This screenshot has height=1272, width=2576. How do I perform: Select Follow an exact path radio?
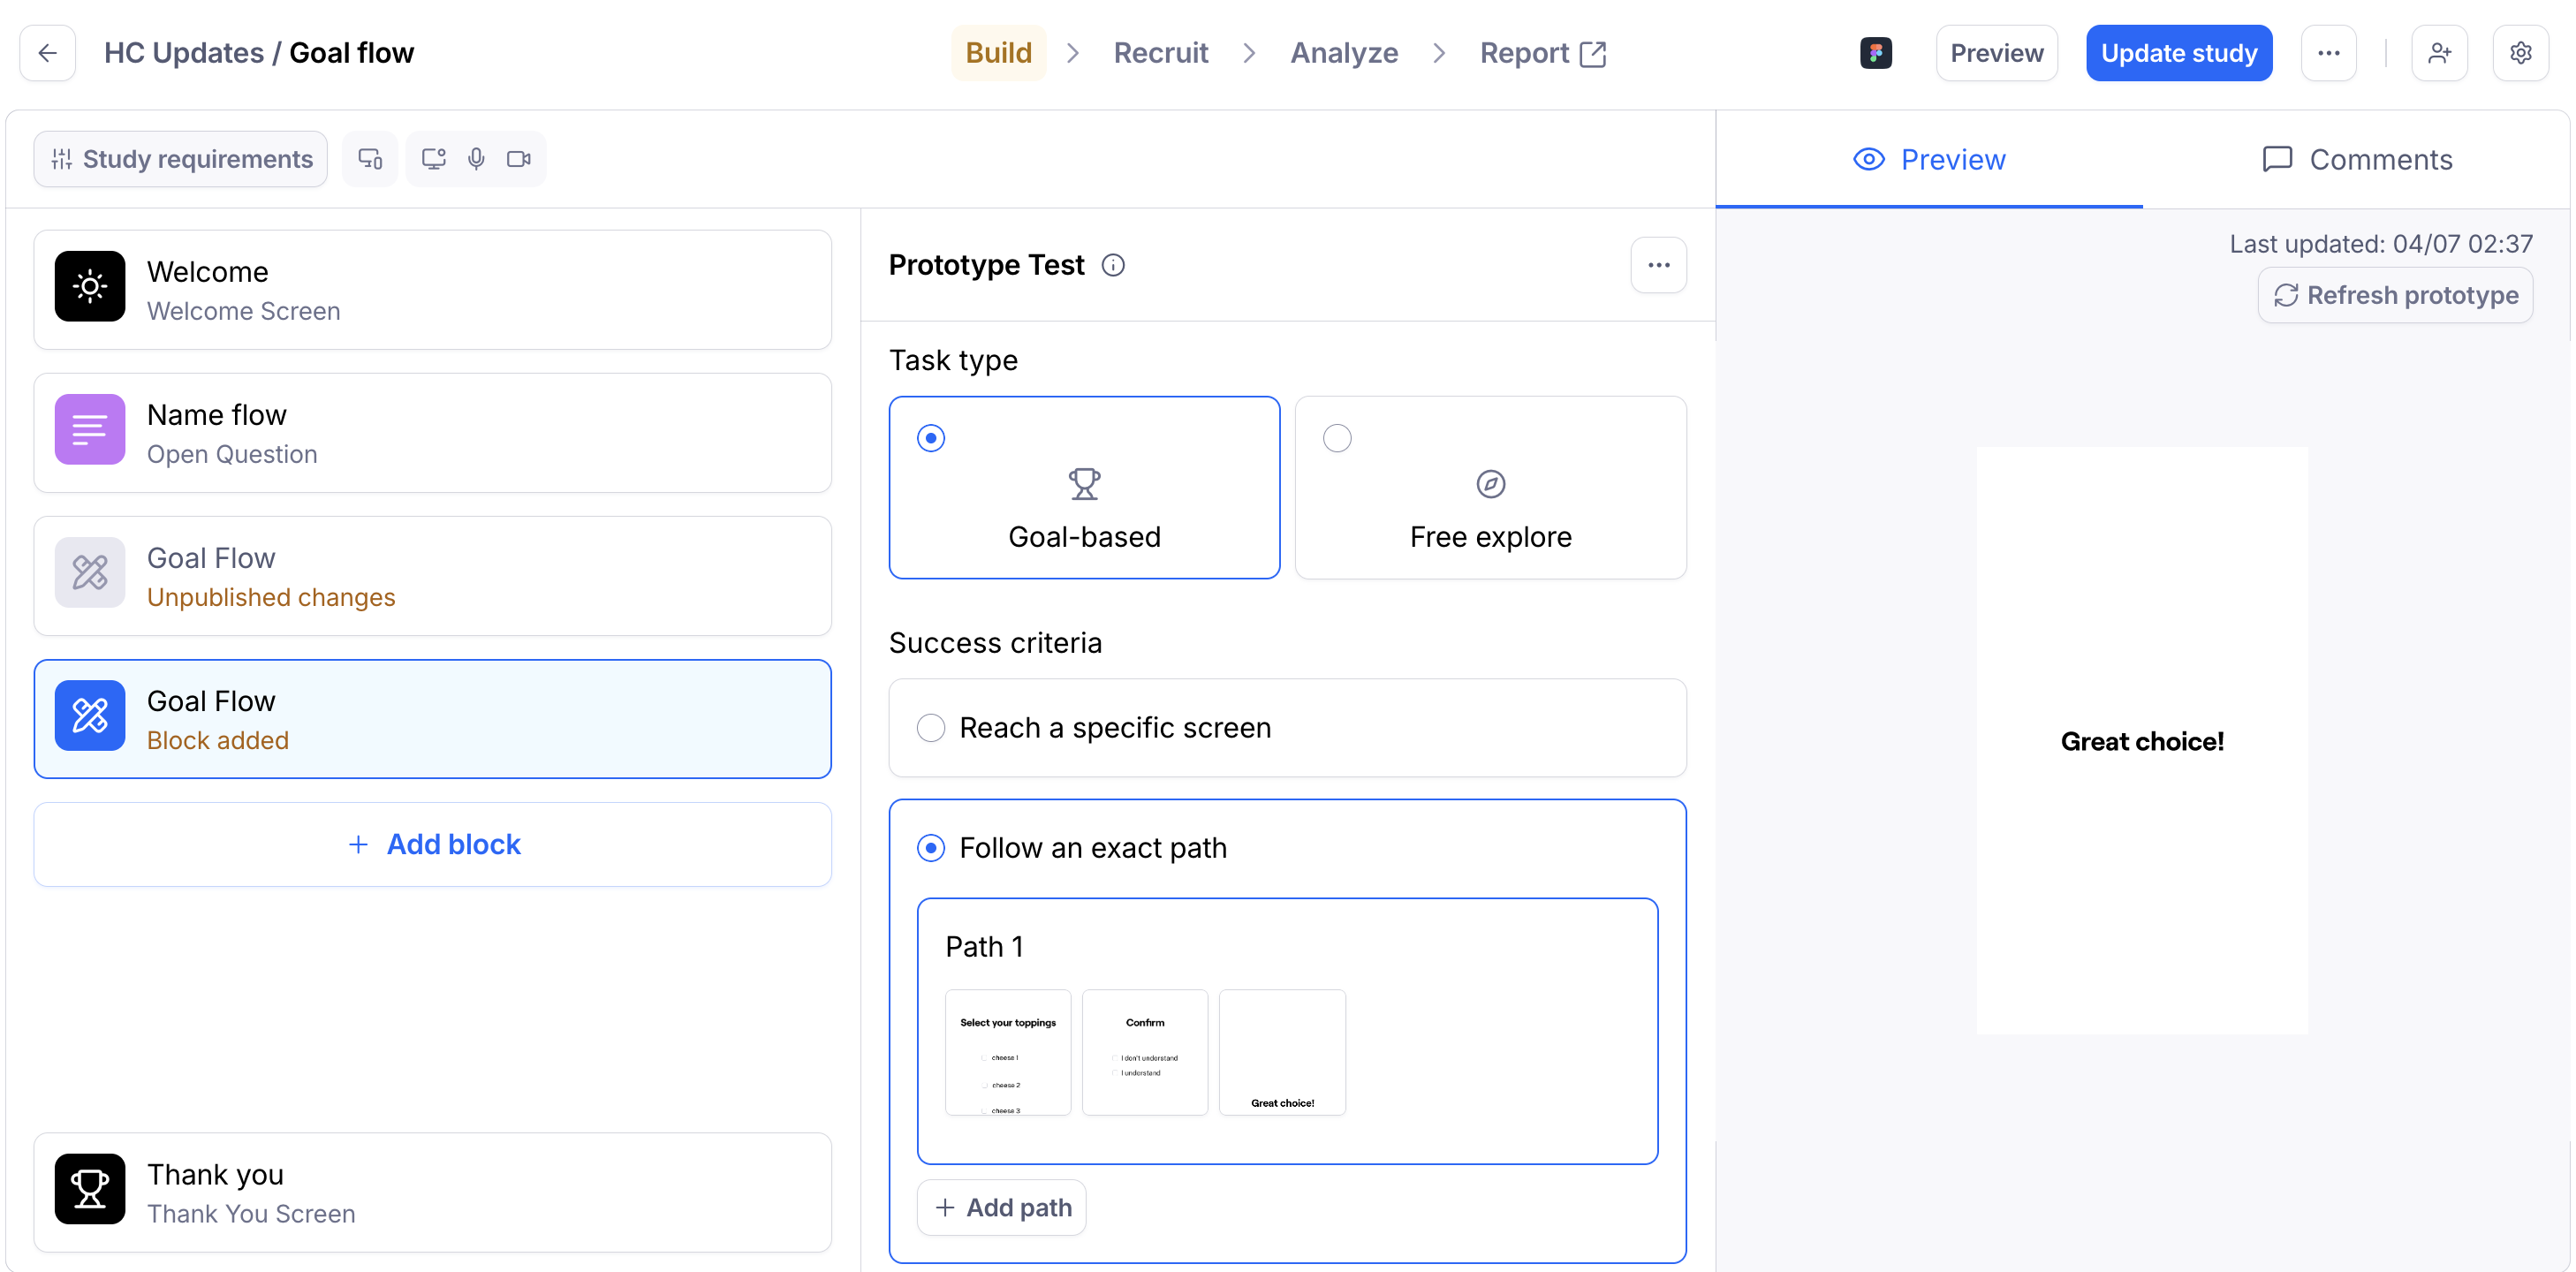(x=931, y=849)
